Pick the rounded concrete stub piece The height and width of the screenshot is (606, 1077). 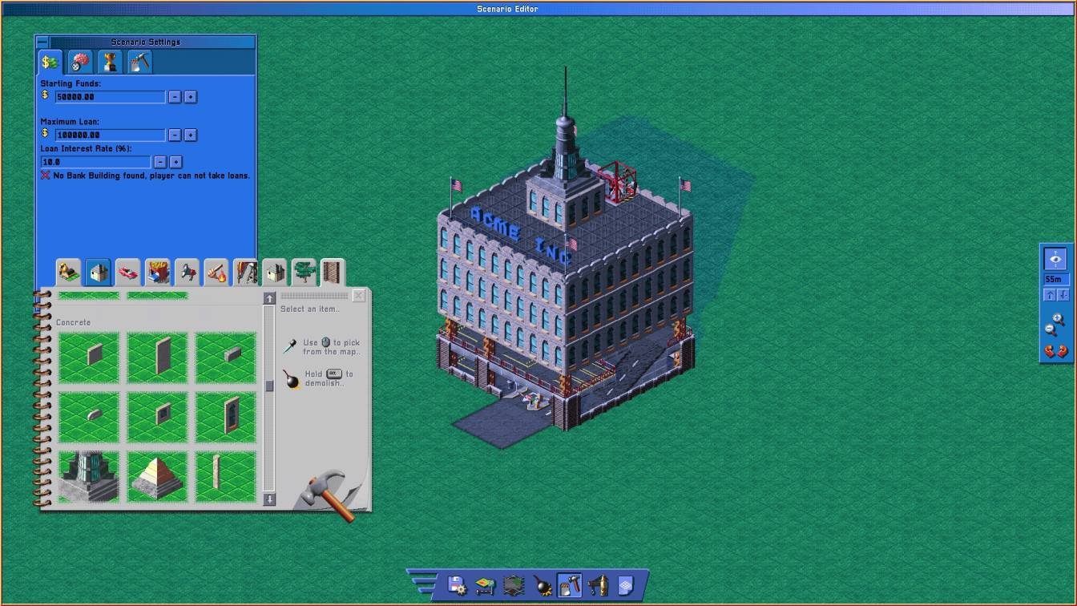point(89,418)
